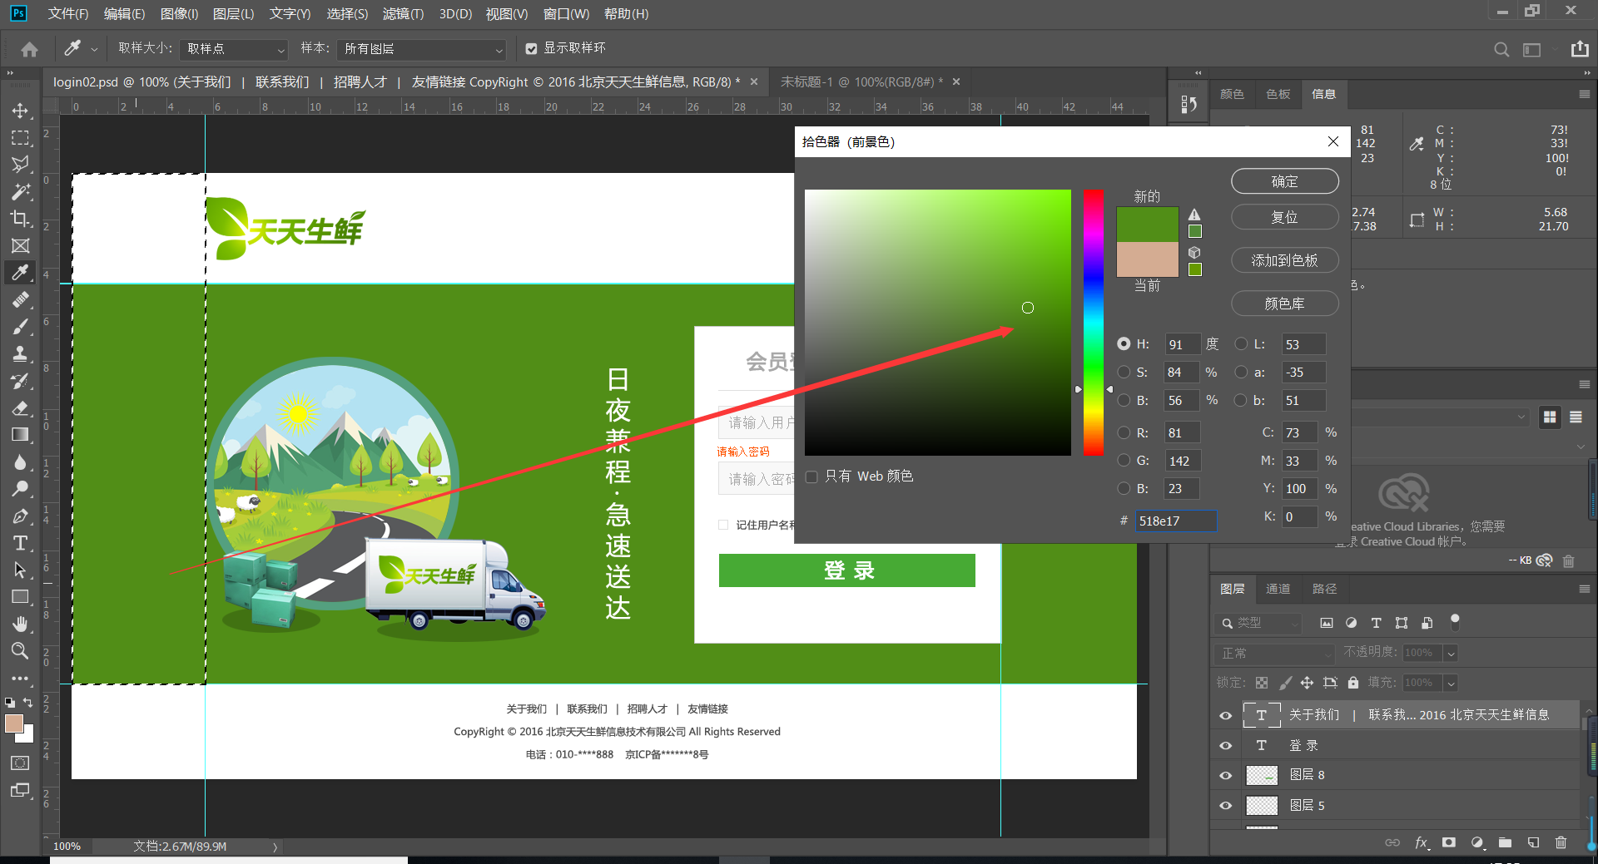The height and width of the screenshot is (864, 1598).
Task: Click the delete layer trash icon
Action: 1561,842
